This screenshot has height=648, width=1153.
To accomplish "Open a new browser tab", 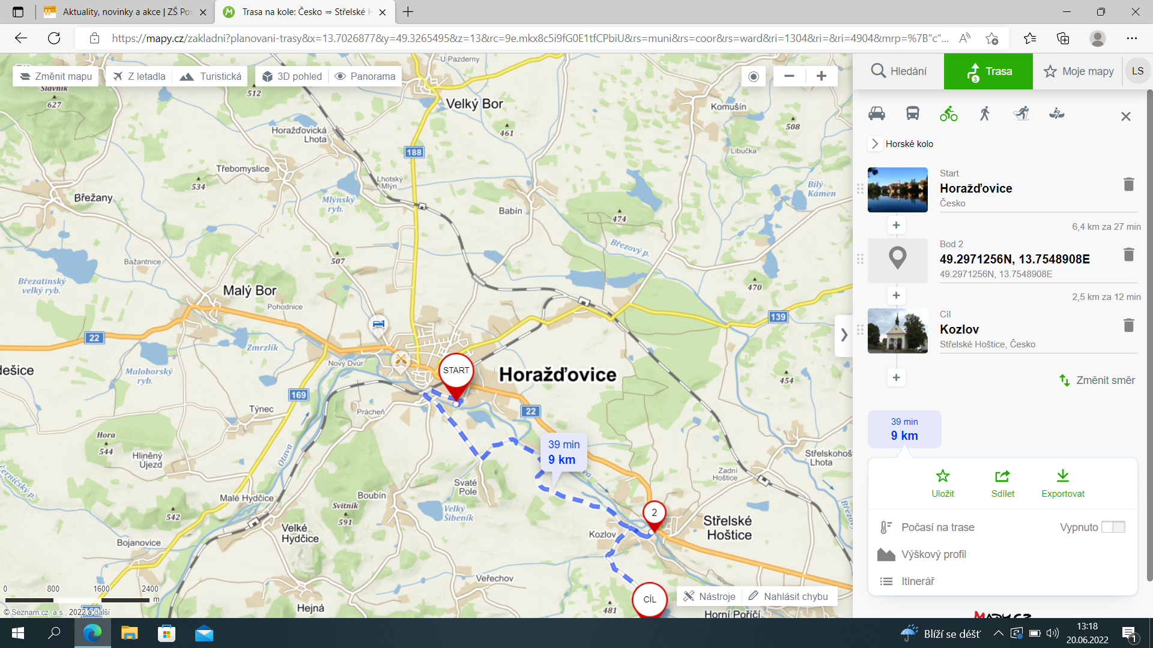I will click(x=408, y=12).
